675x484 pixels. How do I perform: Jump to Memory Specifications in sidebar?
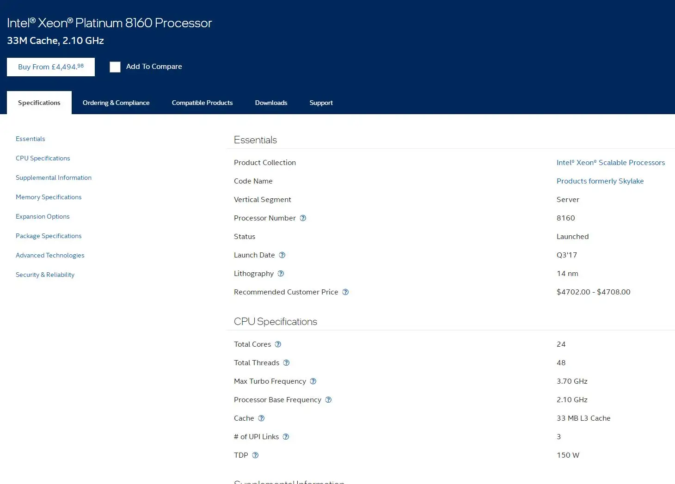click(x=49, y=197)
